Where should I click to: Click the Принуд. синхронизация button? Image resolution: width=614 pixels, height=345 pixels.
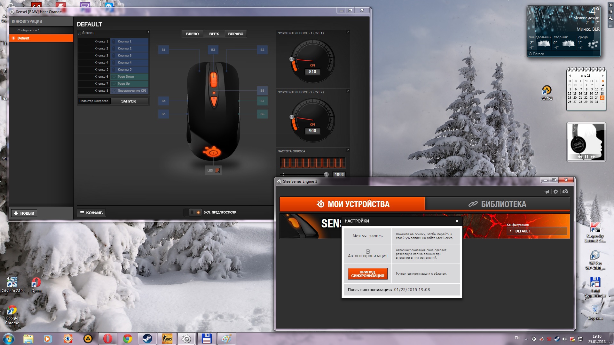coord(367,274)
